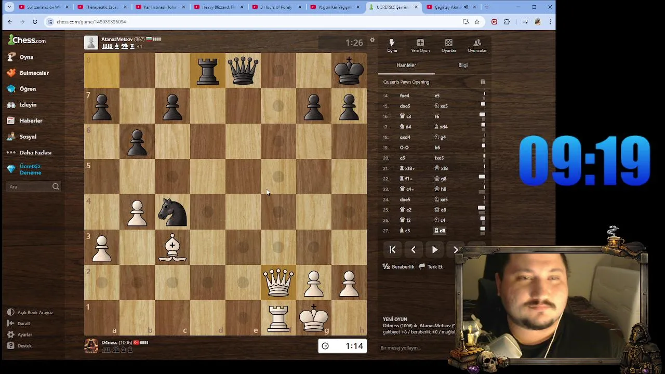Toggle Açık Renk Arayüz light theme

(30, 313)
